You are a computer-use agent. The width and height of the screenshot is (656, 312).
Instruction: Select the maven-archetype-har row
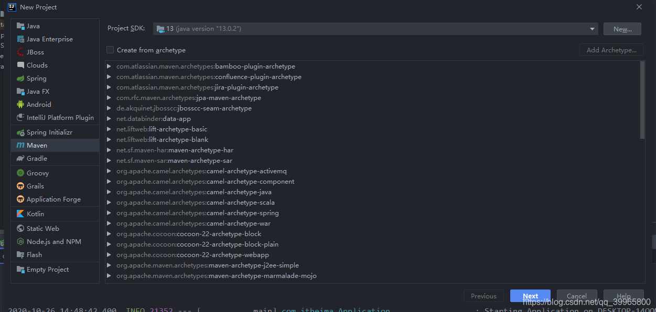click(x=372, y=150)
